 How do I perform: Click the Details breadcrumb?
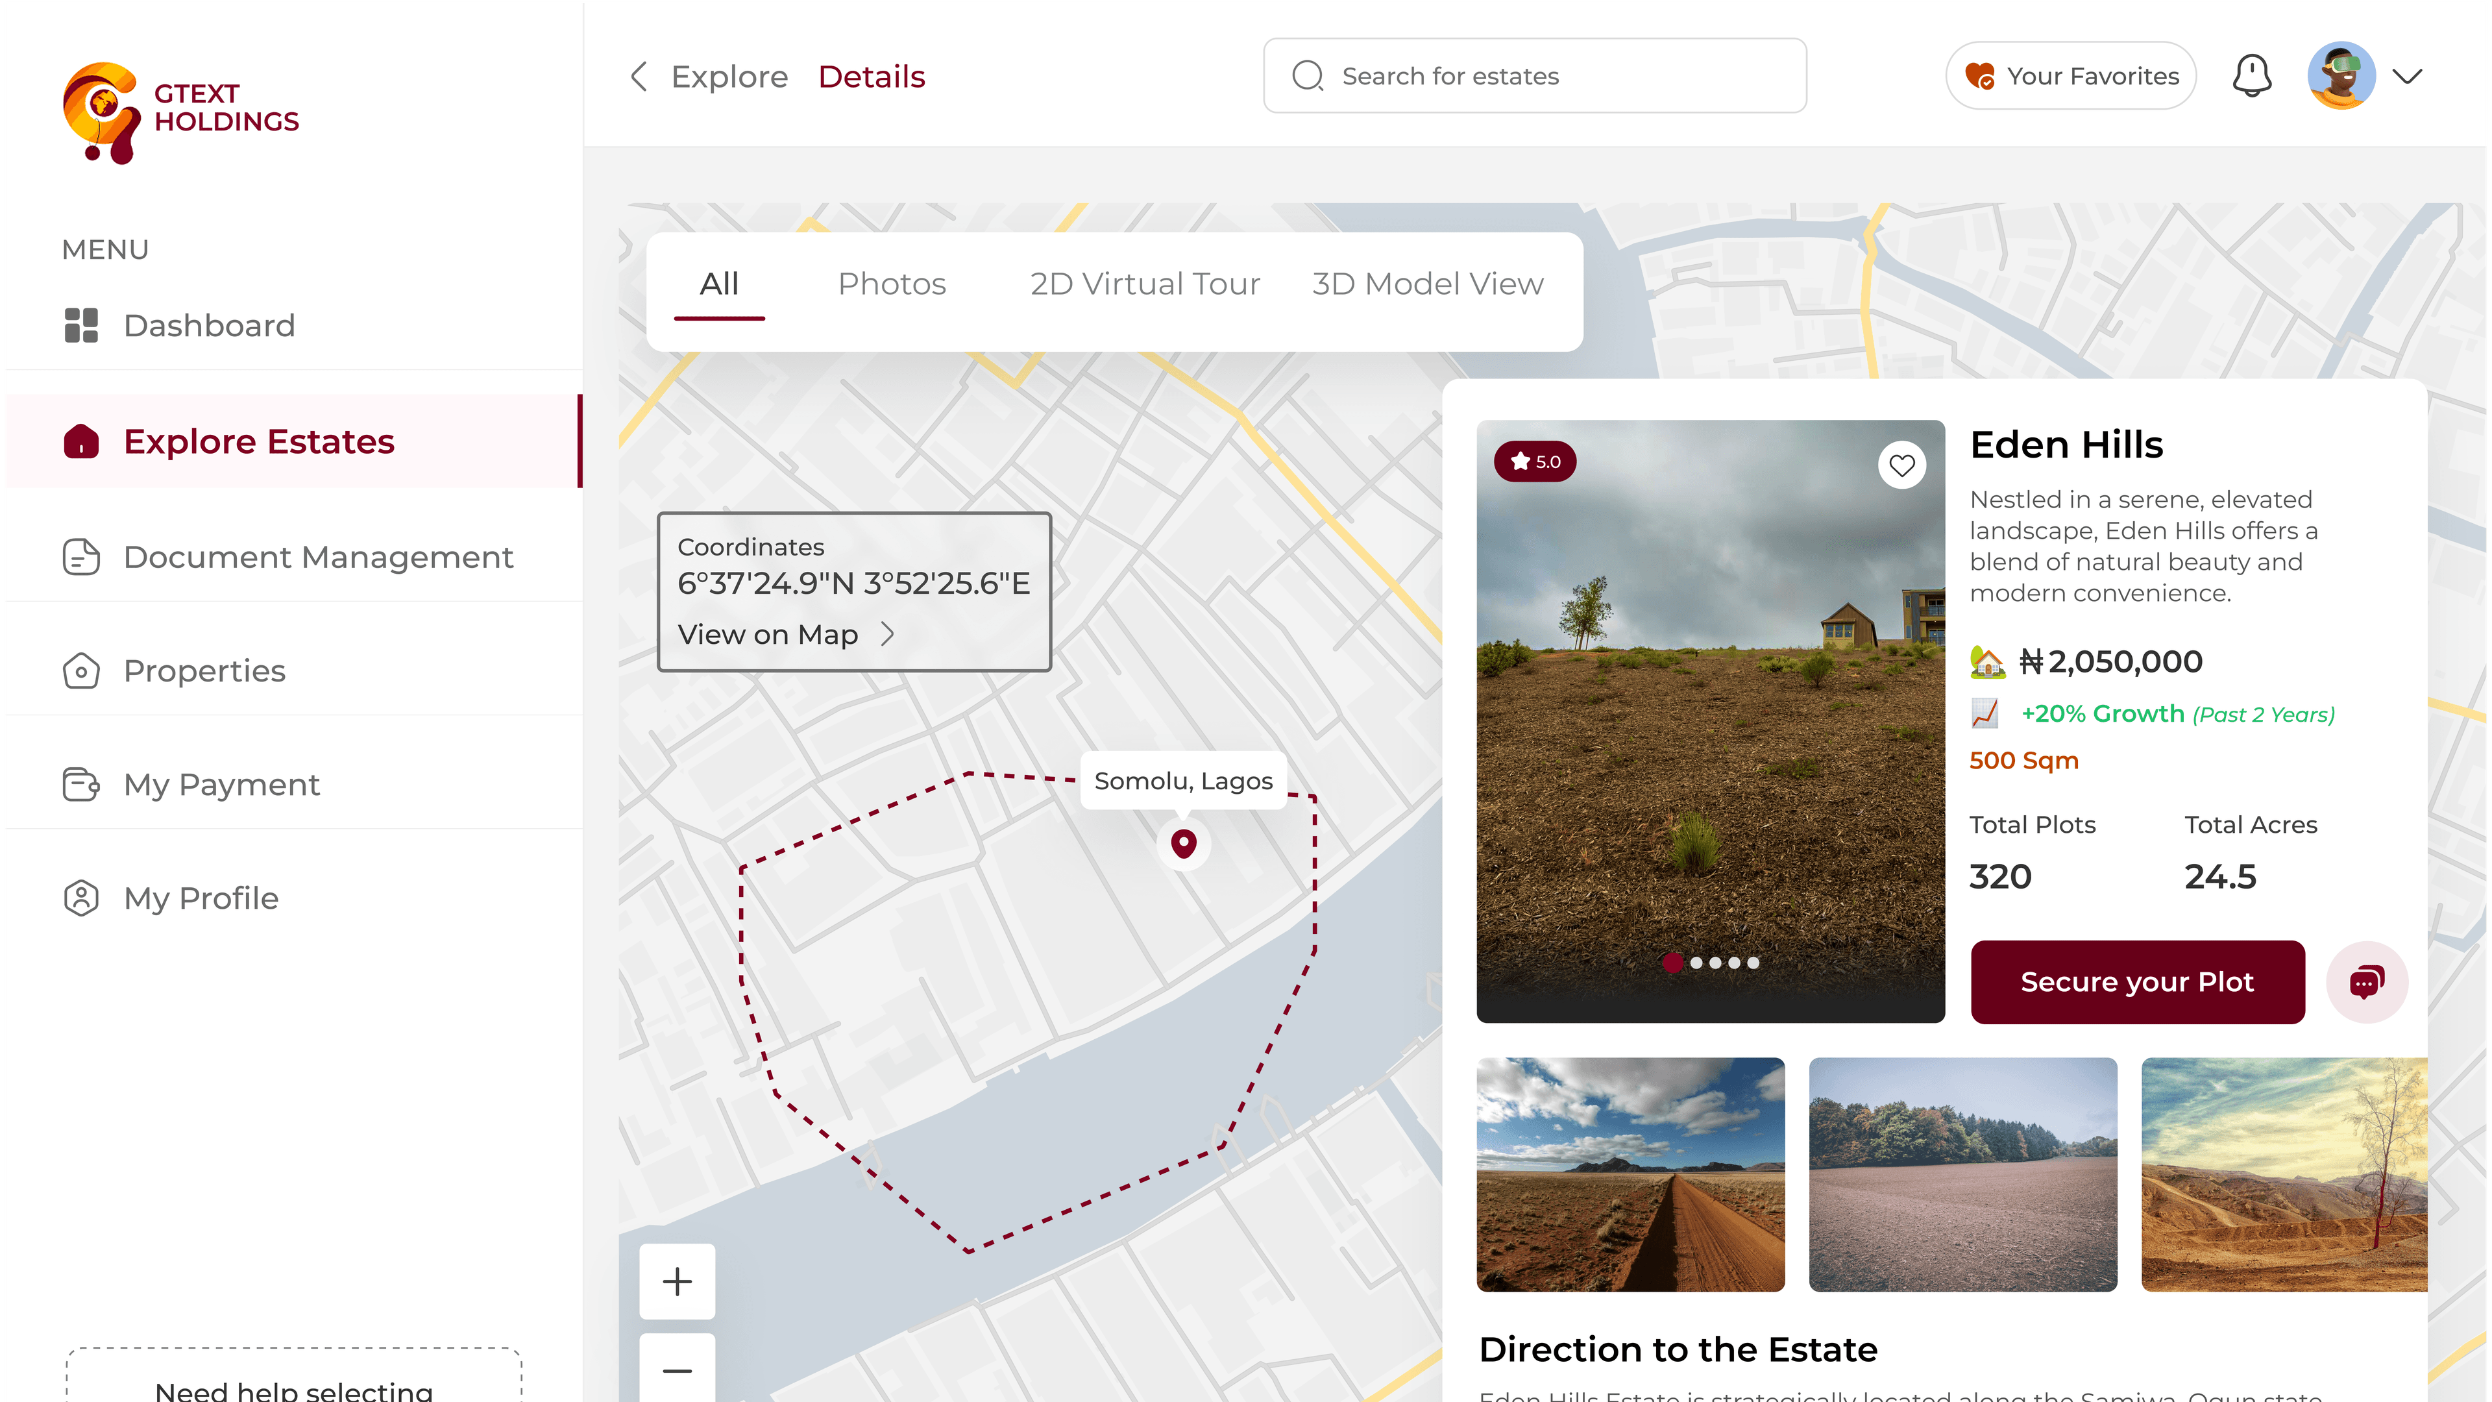click(x=872, y=77)
